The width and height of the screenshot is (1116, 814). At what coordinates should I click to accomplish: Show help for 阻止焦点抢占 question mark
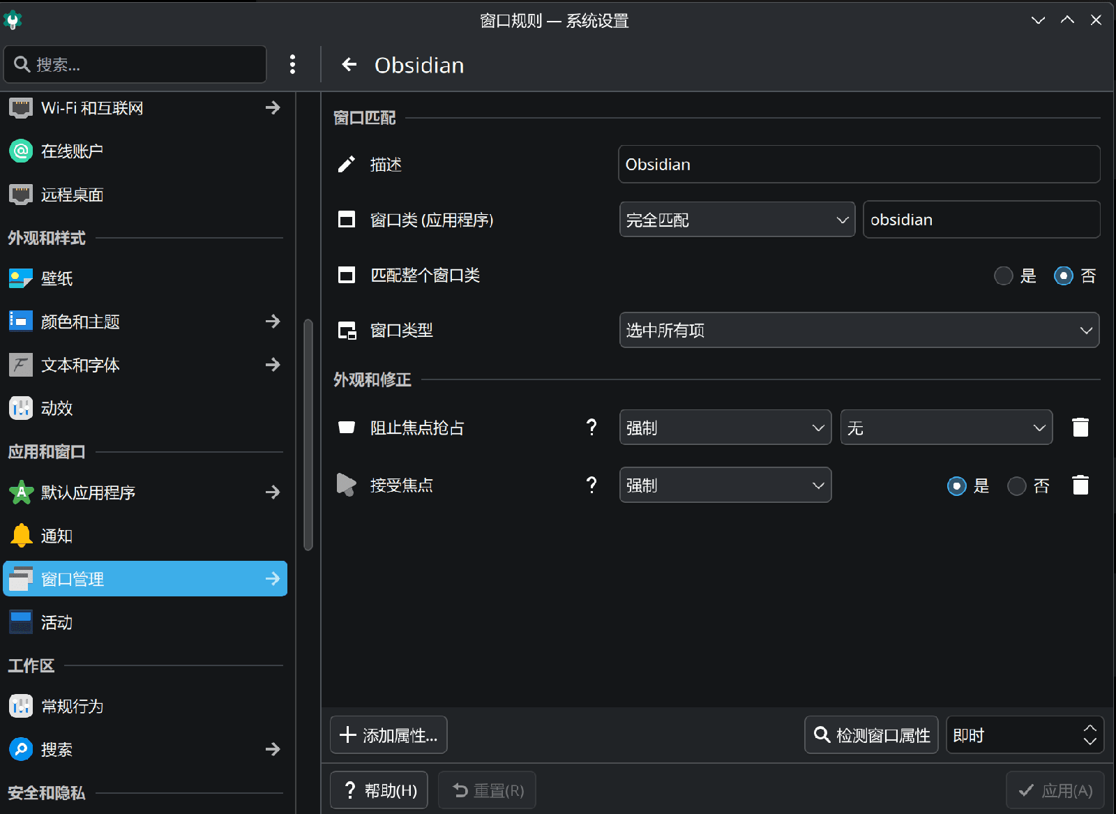(591, 428)
